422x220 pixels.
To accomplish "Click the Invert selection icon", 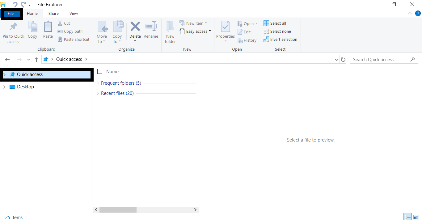I will pyautogui.click(x=266, y=39).
